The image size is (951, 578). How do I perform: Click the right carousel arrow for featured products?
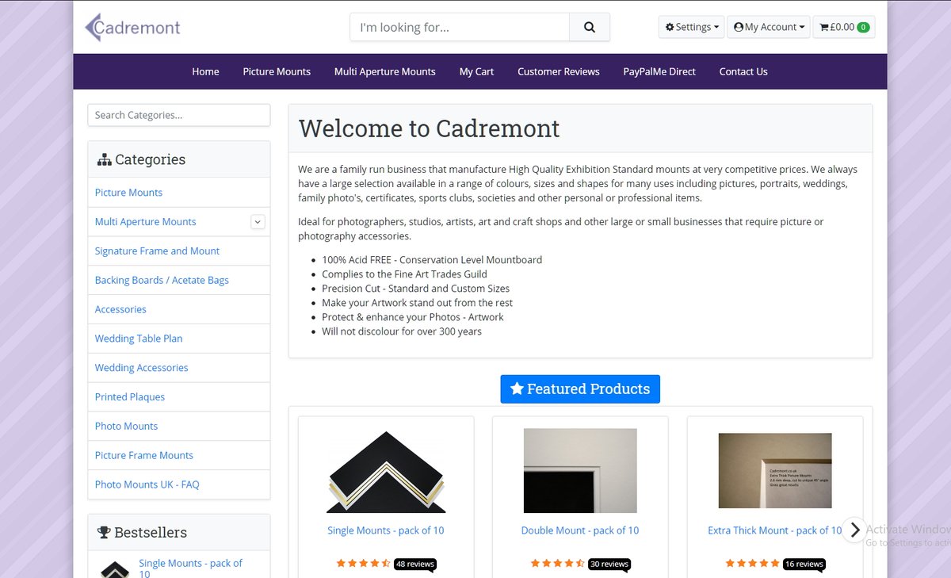click(x=854, y=530)
